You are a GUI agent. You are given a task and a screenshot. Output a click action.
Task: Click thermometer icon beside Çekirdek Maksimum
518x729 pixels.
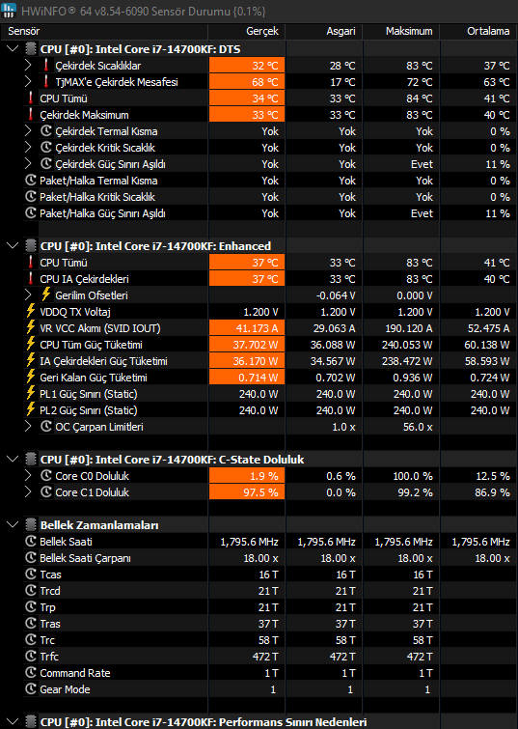pyautogui.click(x=31, y=114)
